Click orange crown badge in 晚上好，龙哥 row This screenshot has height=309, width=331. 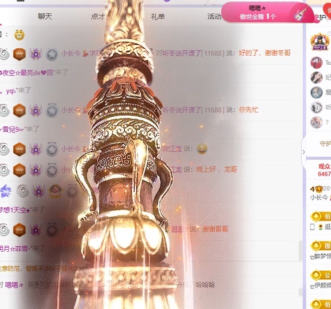[x=19, y=170]
